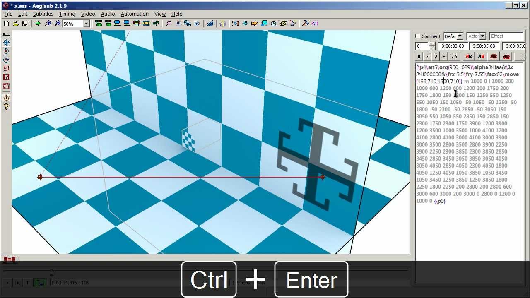Create a new subtitles file
The height and width of the screenshot is (298, 530).
[6, 24]
